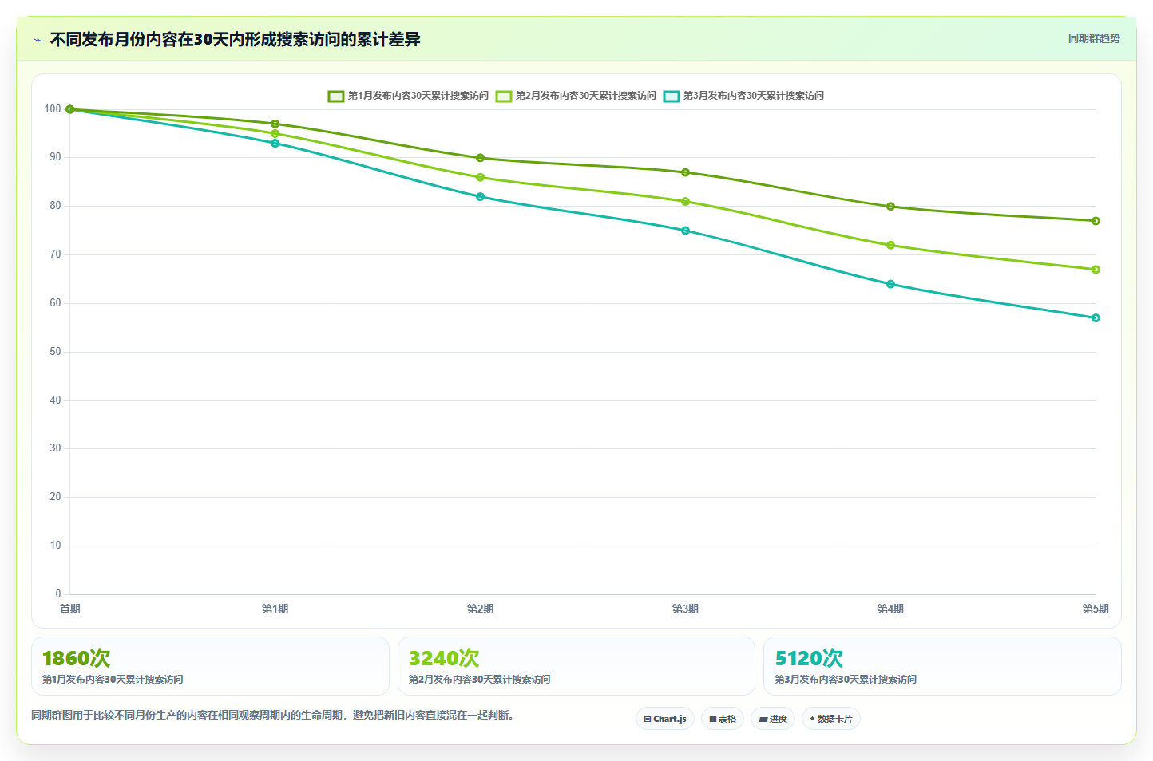Select the 5120次 stat card
The width and height of the screenshot is (1153, 761).
point(942,666)
